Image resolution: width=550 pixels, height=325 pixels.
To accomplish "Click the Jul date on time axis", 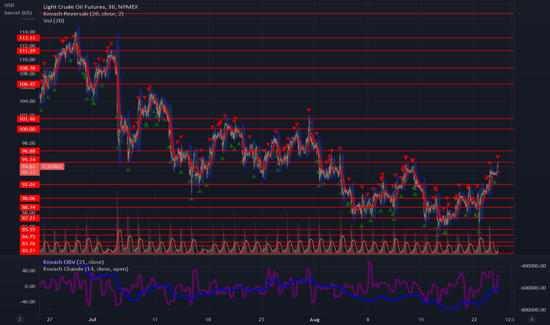I will pos(92,319).
